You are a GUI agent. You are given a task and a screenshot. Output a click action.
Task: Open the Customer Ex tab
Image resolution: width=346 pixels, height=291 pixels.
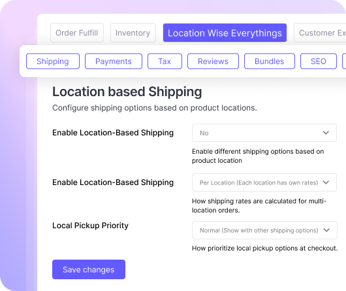coord(320,33)
